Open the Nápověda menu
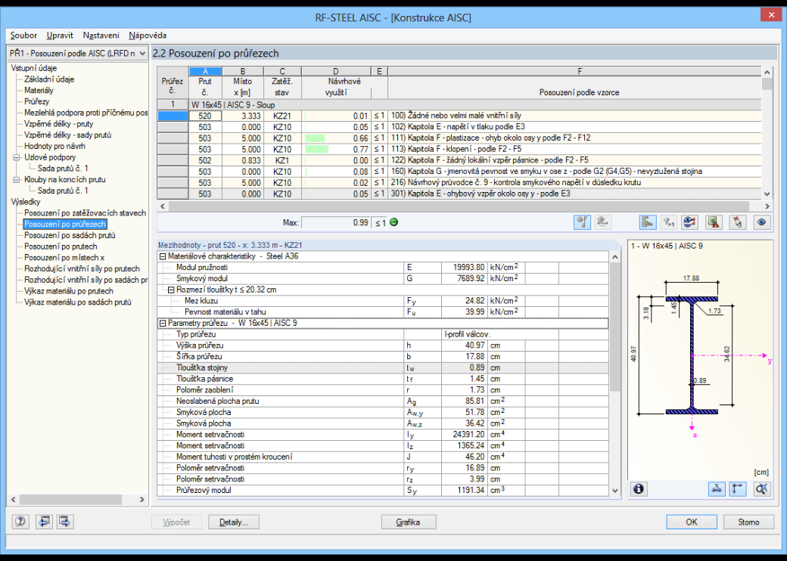This screenshot has width=787, height=561. (148, 35)
